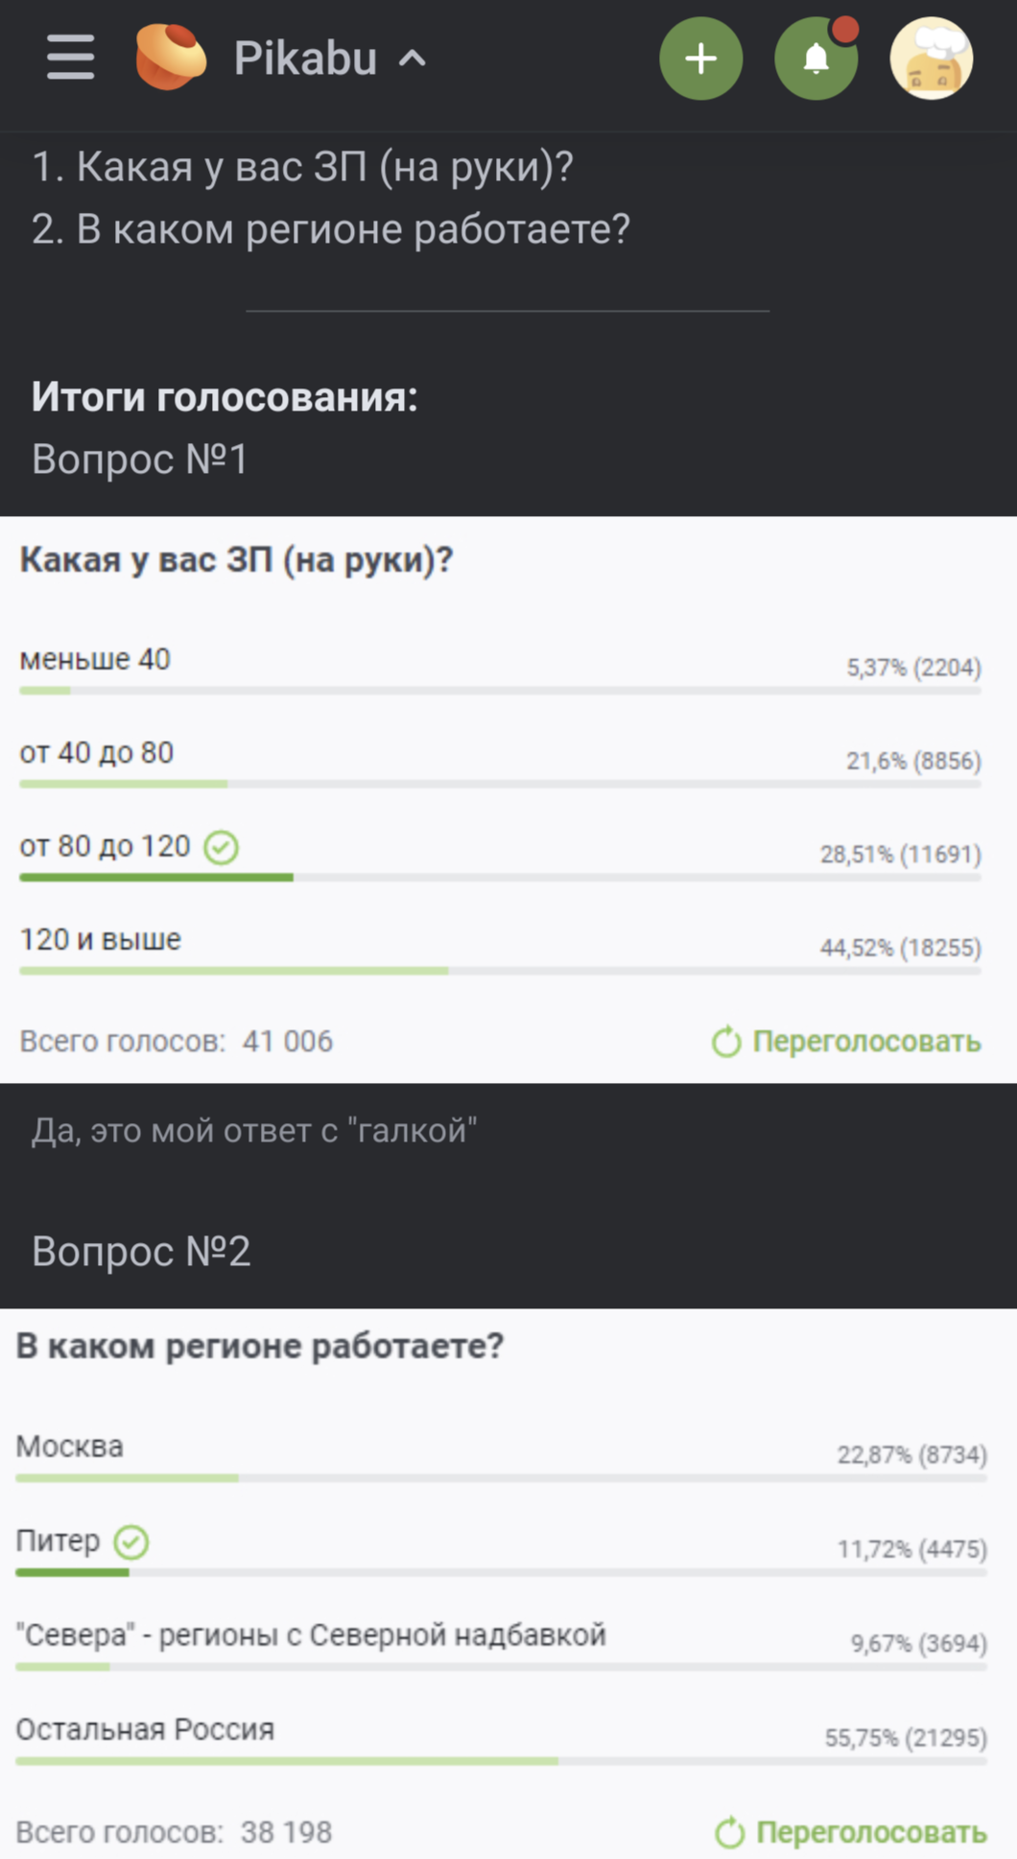Select 'Москва' in the region poll

(x=70, y=1447)
